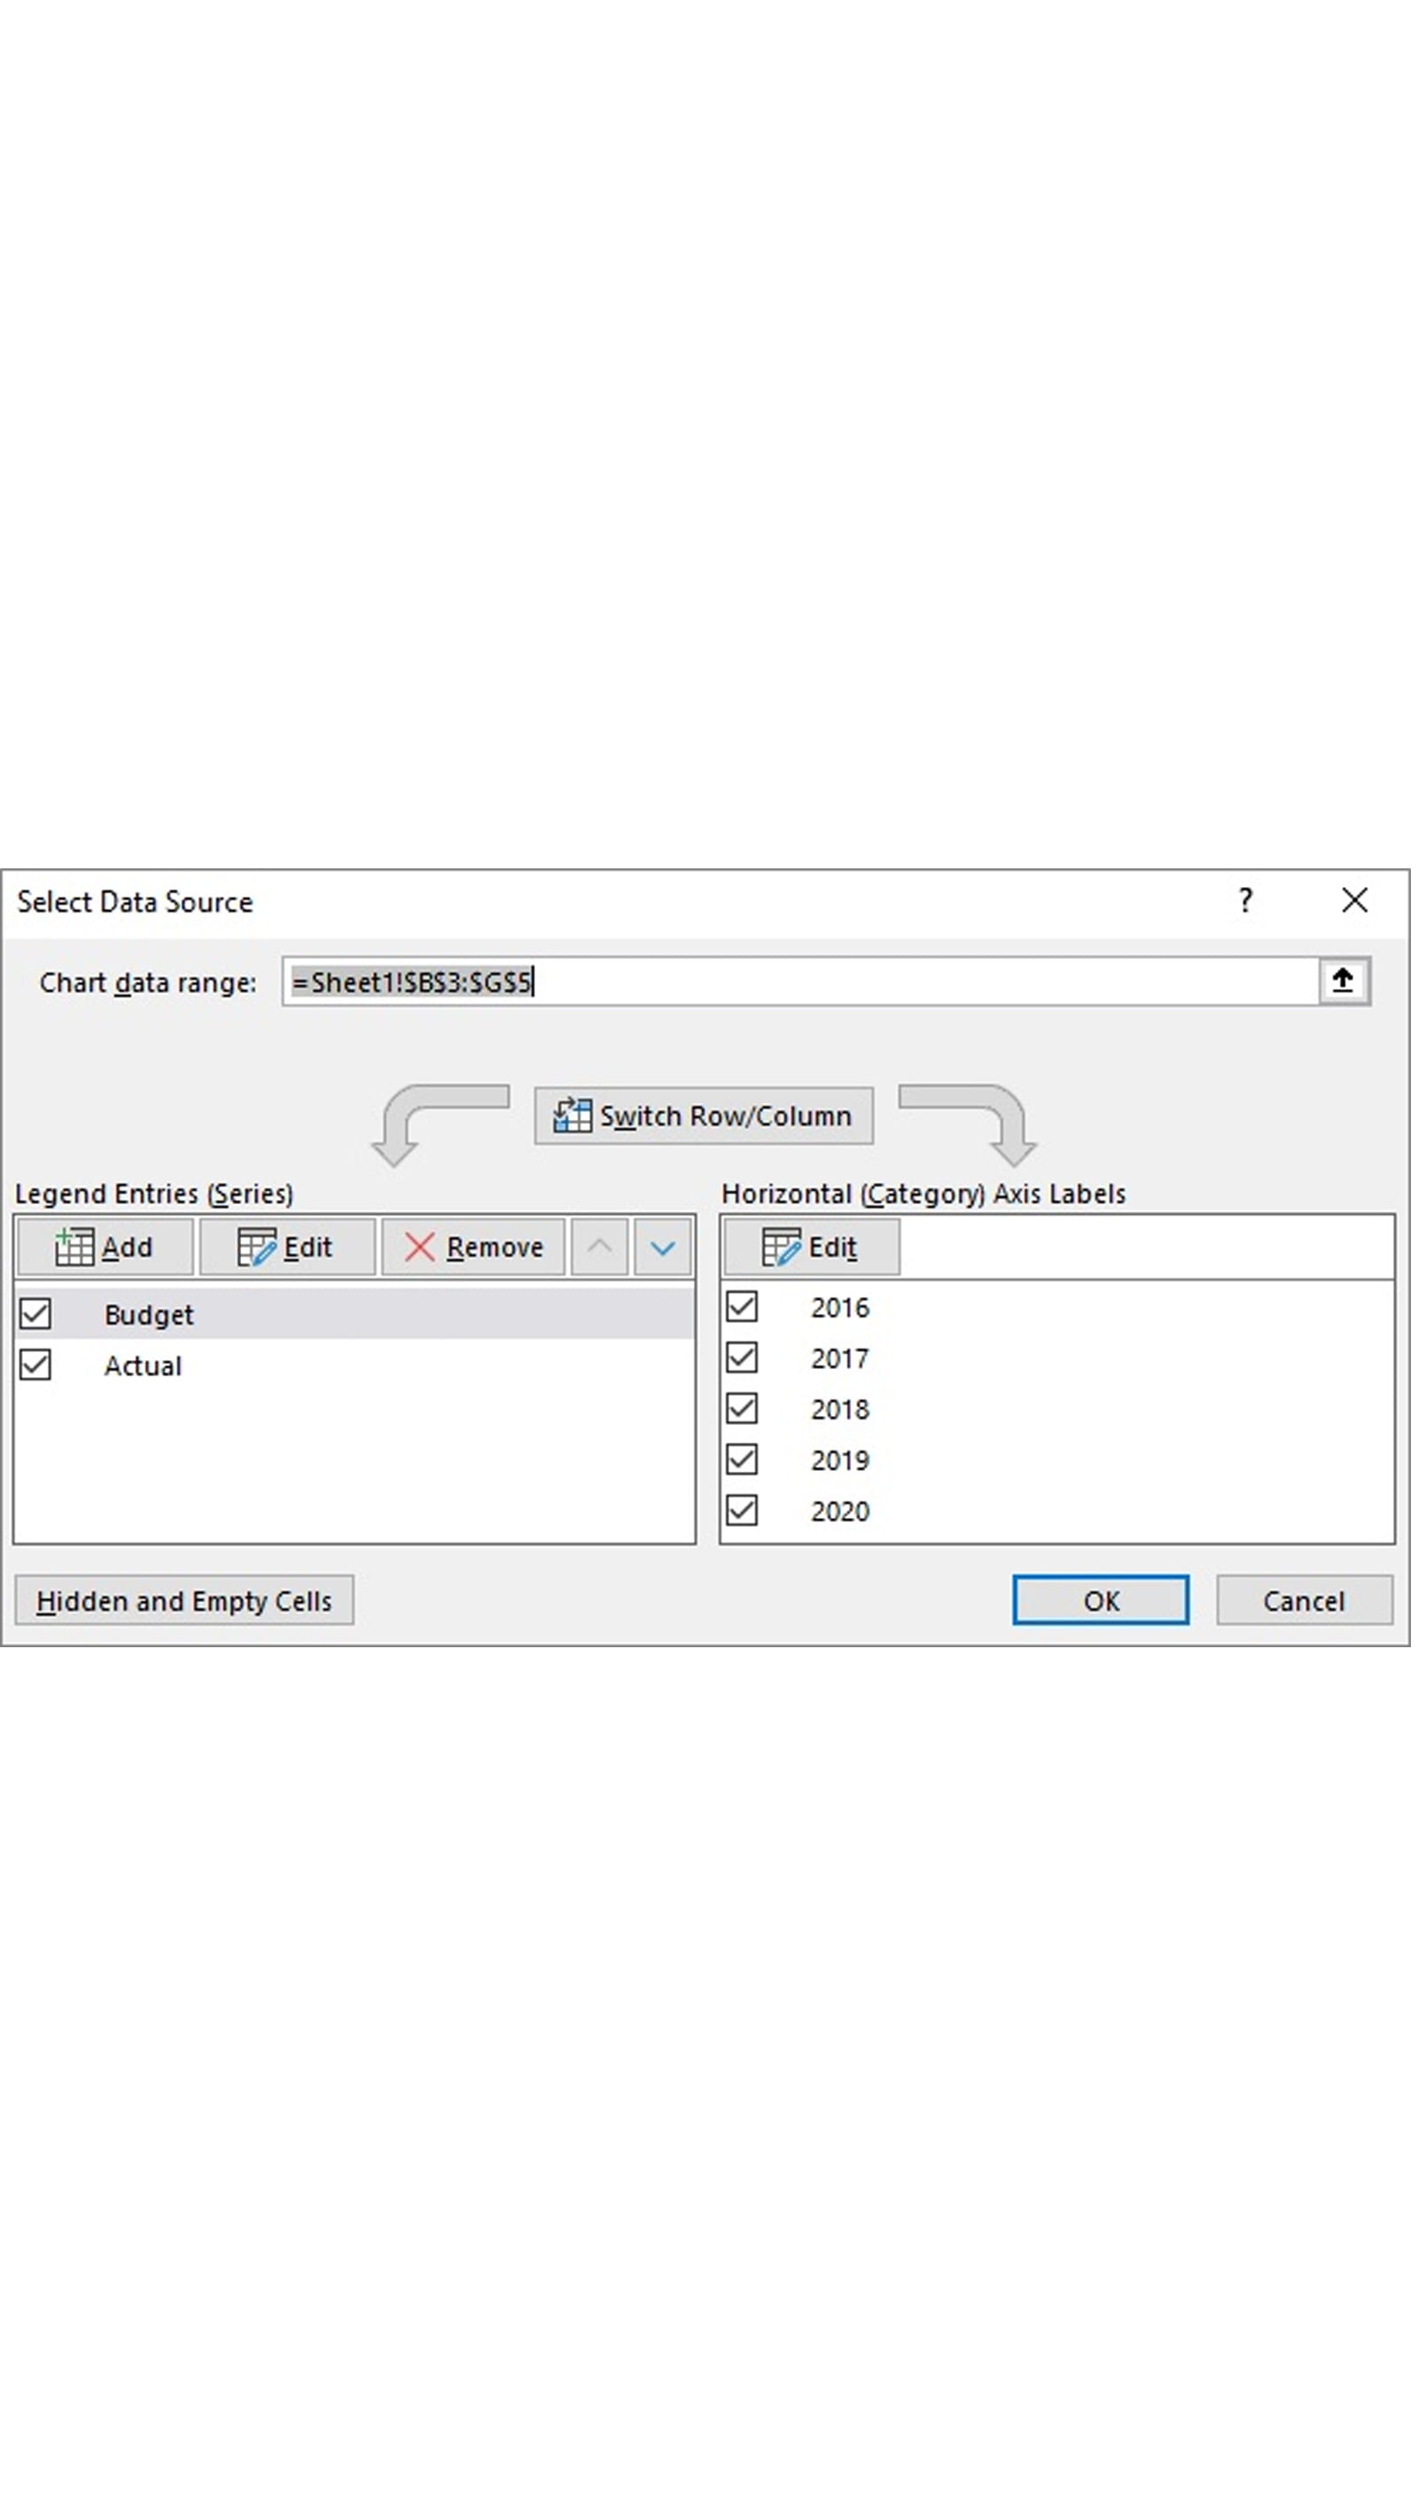Uncheck the Actual series checkbox
Image resolution: width=1418 pixels, height=2520 pixels.
pyautogui.click(x=36, y=1365)
